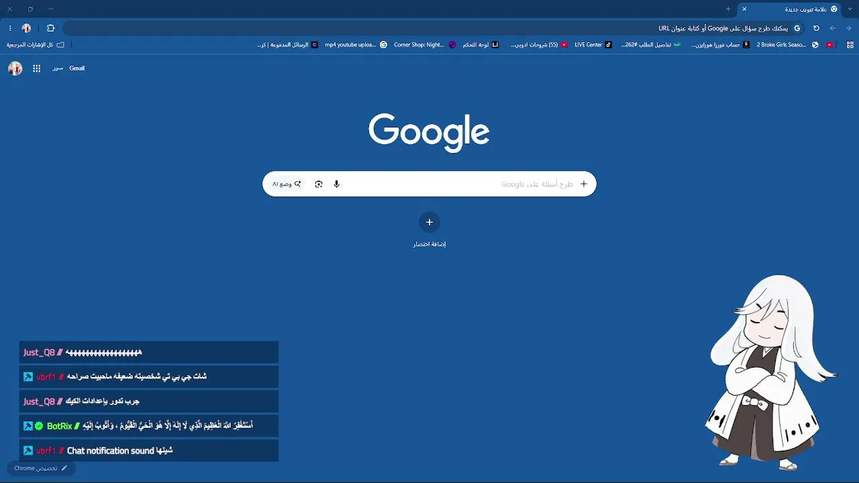Screen dimensions: 859x483
Task: Click the vbrf1 message starting with شات جي بي تي
Action: click(x=149, y=376)
